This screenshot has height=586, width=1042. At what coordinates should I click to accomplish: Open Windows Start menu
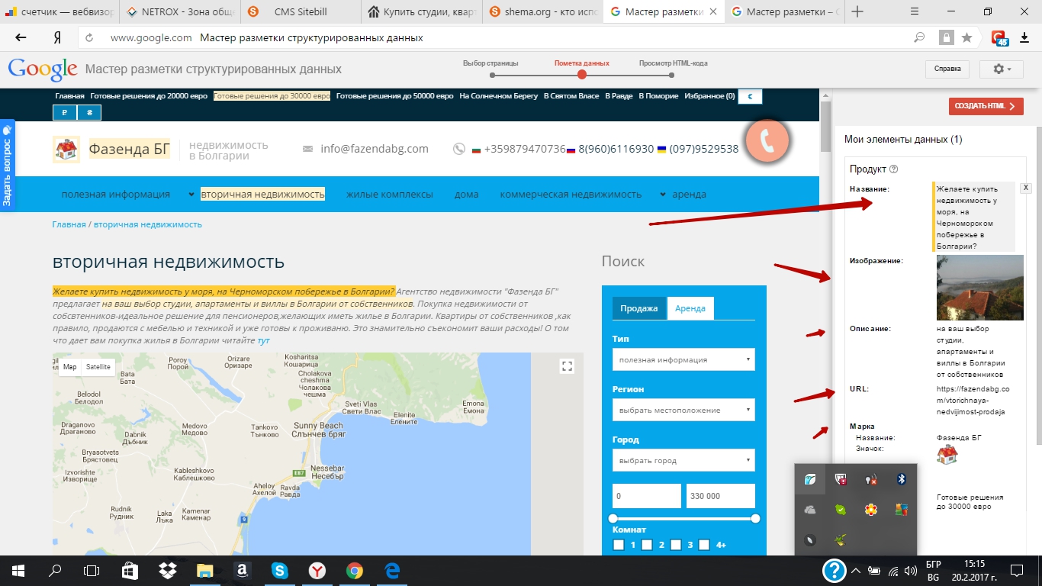pyautogui.click(x=18, y=570)
